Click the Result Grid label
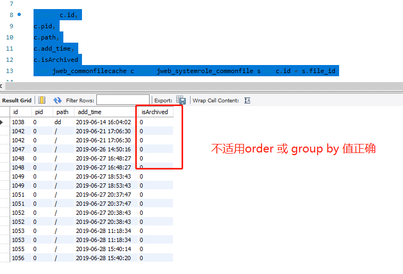Viewport: 403px width, 274px height. [17, 100]
